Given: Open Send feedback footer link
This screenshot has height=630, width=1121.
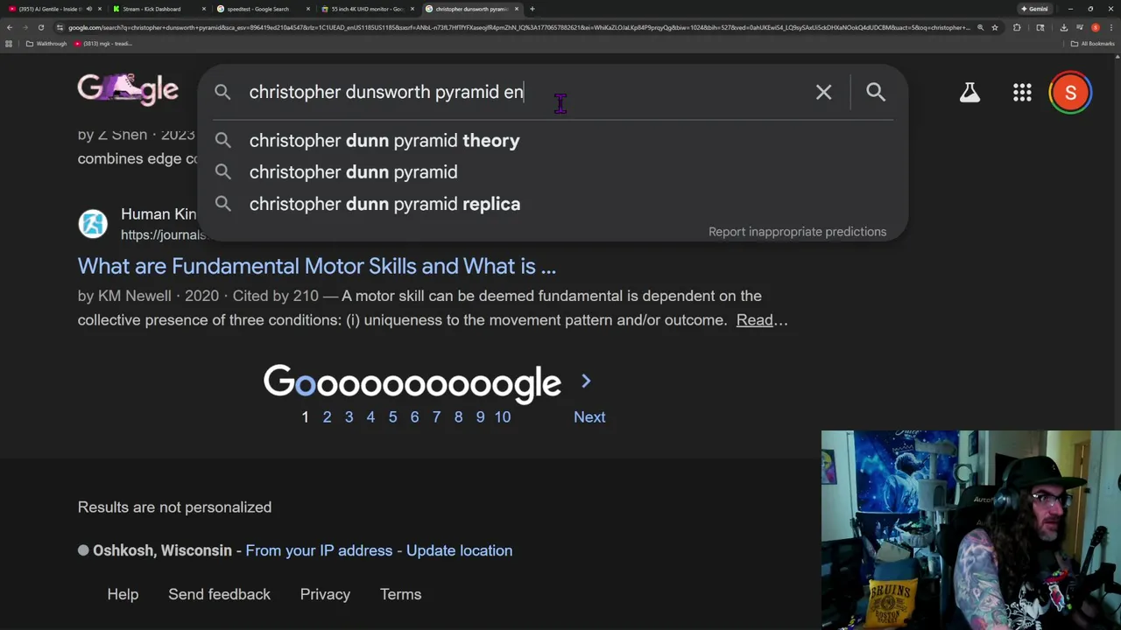Looking at the screenshot, I should [219, 594].
